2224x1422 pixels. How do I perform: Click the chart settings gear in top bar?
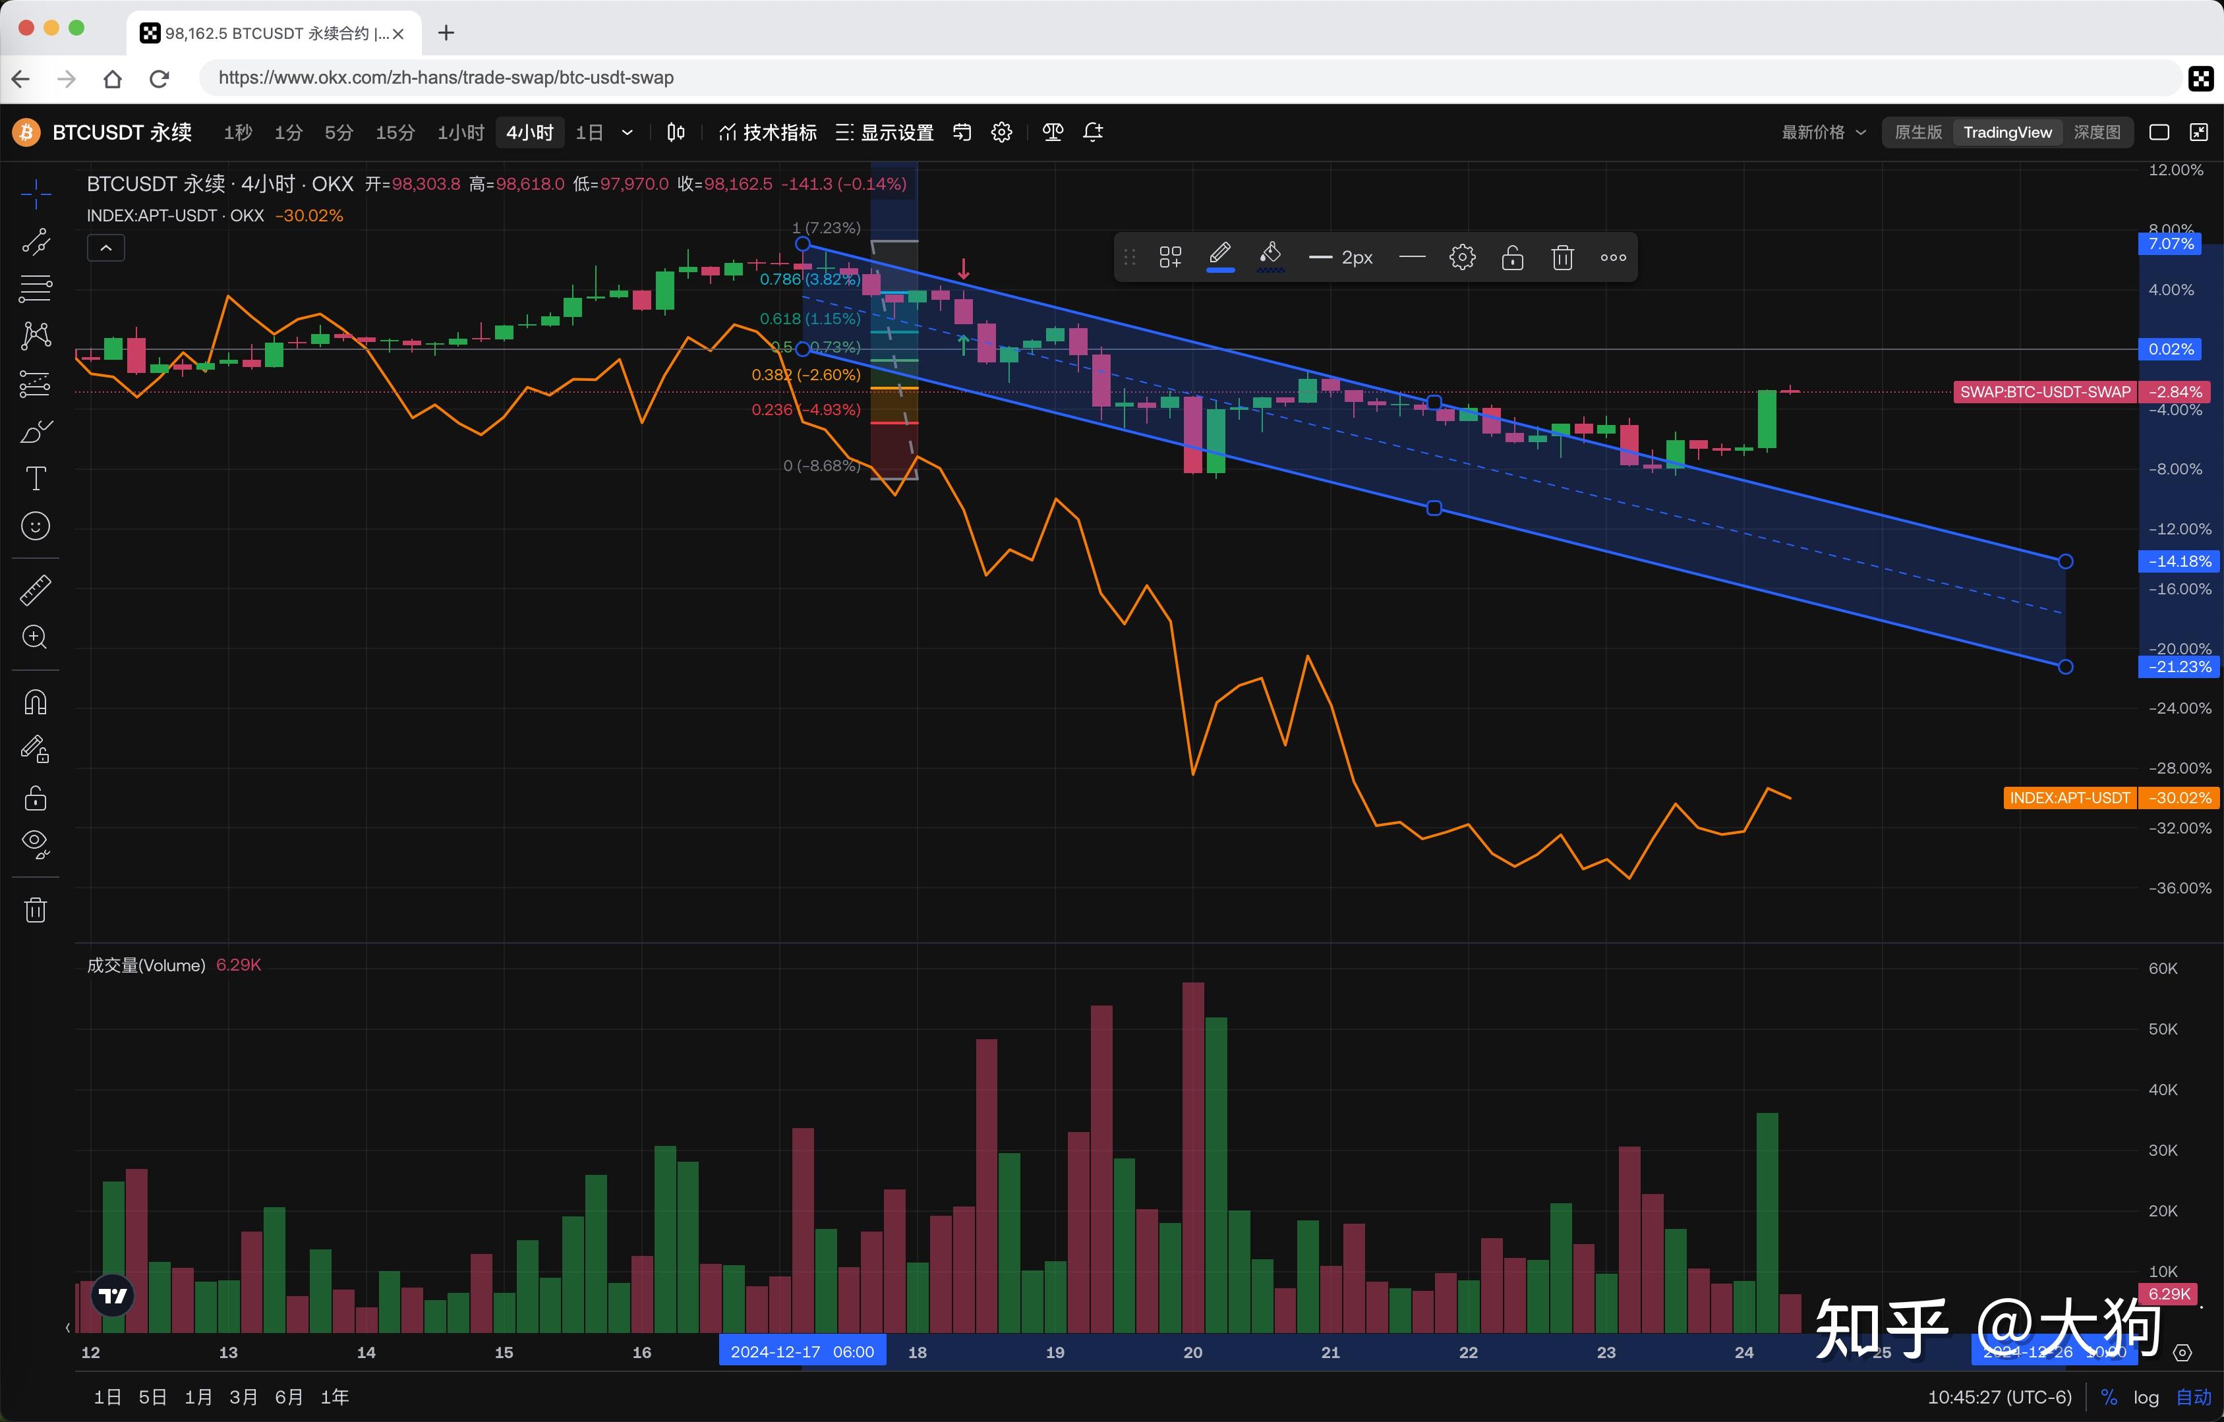click(x=1001, y=132)
